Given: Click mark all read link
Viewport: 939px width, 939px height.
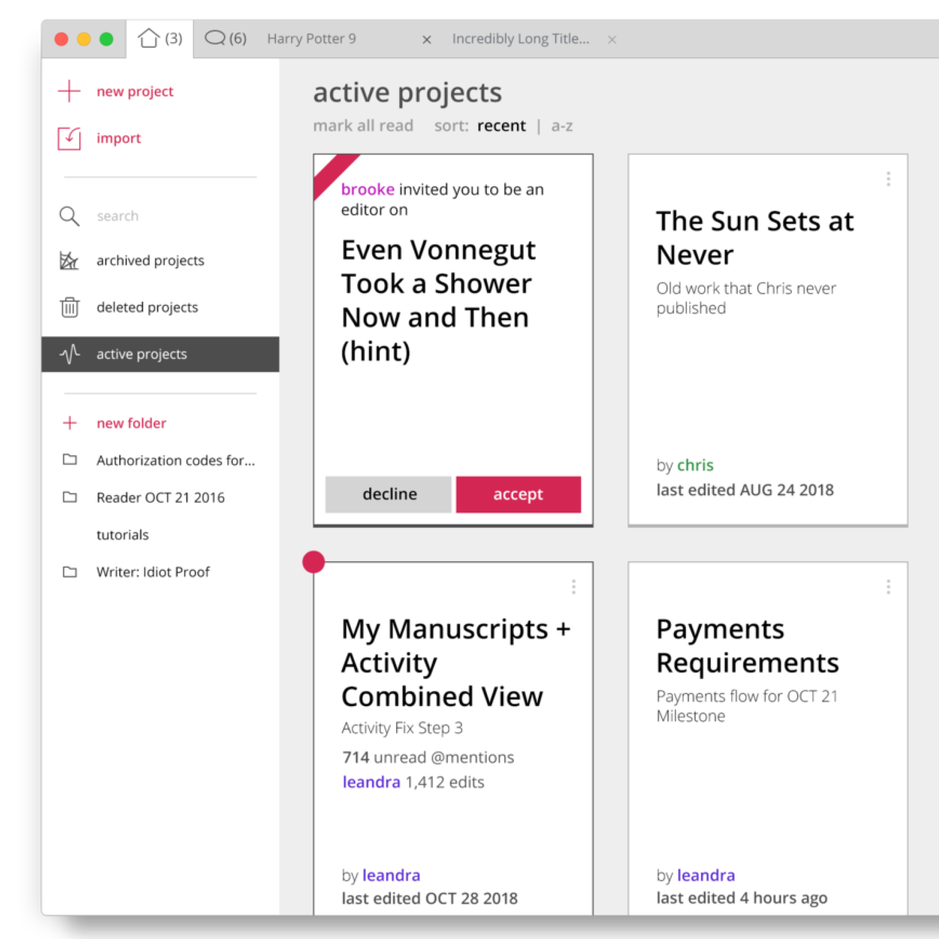Looking at the screenshot, I should tap(363, 126).
